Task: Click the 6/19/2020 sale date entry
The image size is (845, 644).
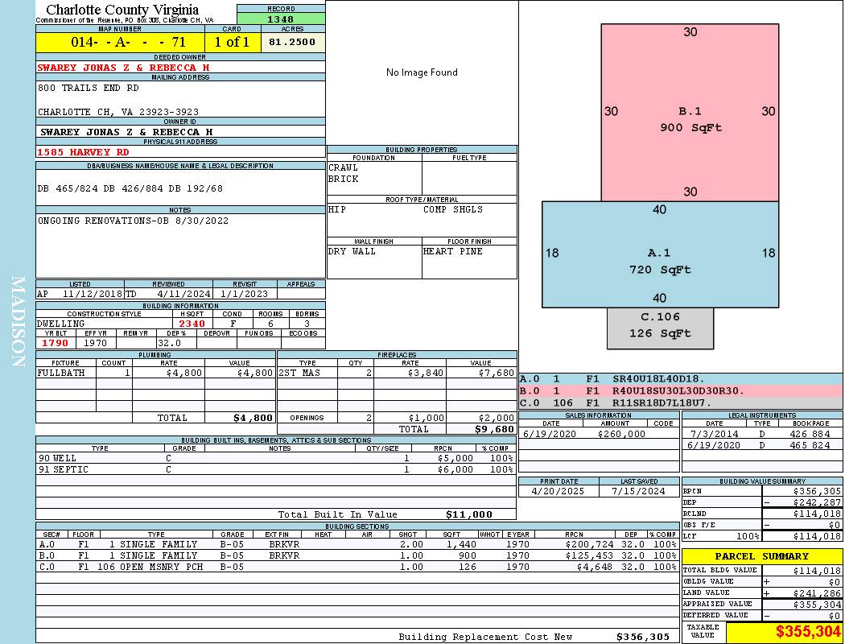Action: (x=551, y=434)
